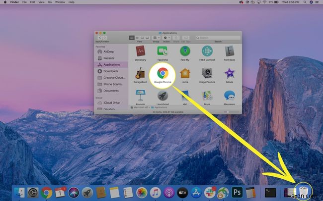
Task: Open Reminders in the Dock
Action: pos(128,193)
